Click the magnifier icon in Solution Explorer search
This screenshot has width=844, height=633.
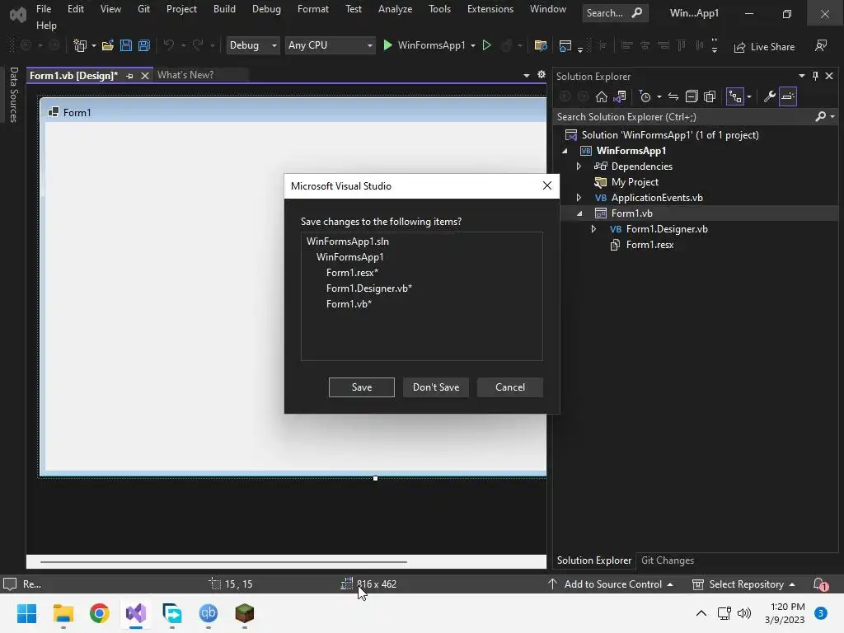pos(820,116)
